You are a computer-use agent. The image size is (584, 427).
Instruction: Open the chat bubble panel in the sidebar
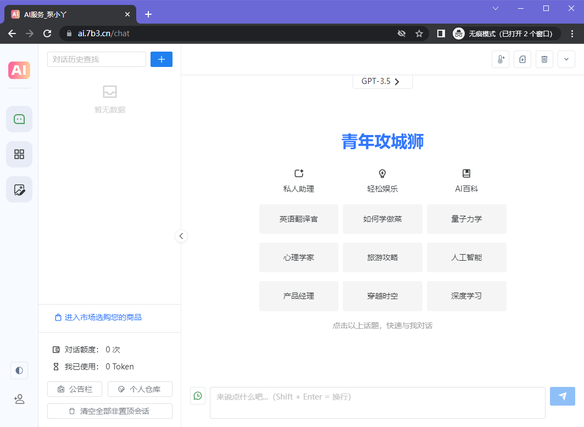(19, 119)
